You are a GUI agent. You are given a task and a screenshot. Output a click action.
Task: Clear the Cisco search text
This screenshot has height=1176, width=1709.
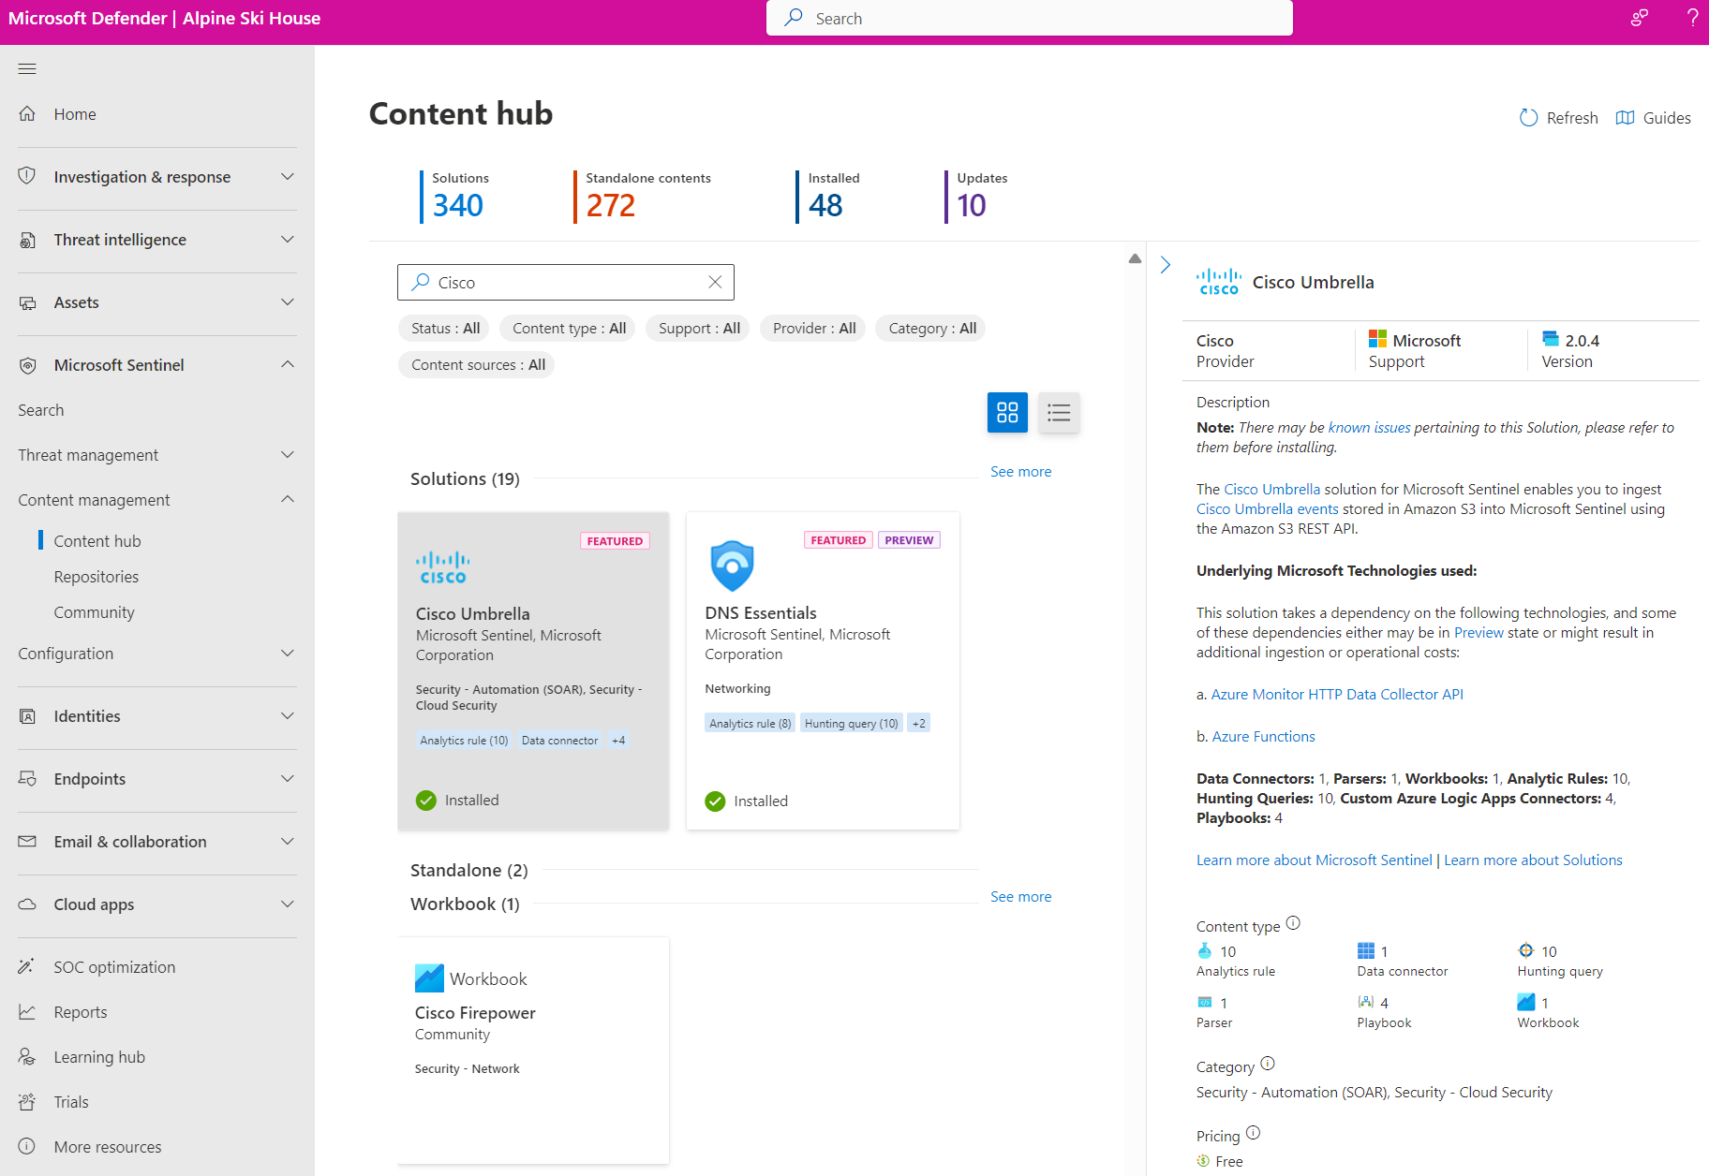click(x=715, y=282)
